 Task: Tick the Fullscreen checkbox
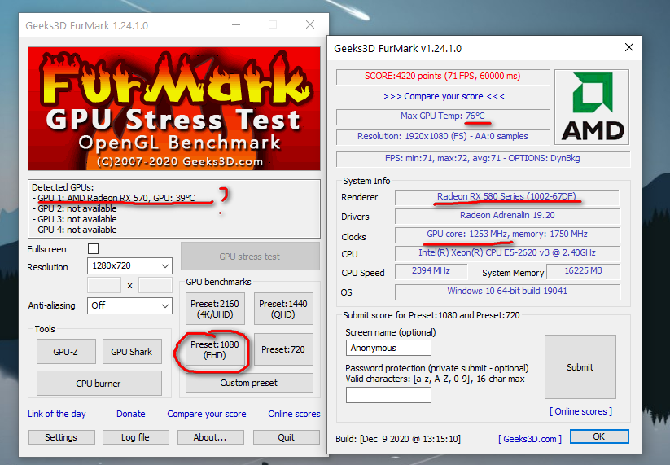pyautogui.click(x=93, y=248)
